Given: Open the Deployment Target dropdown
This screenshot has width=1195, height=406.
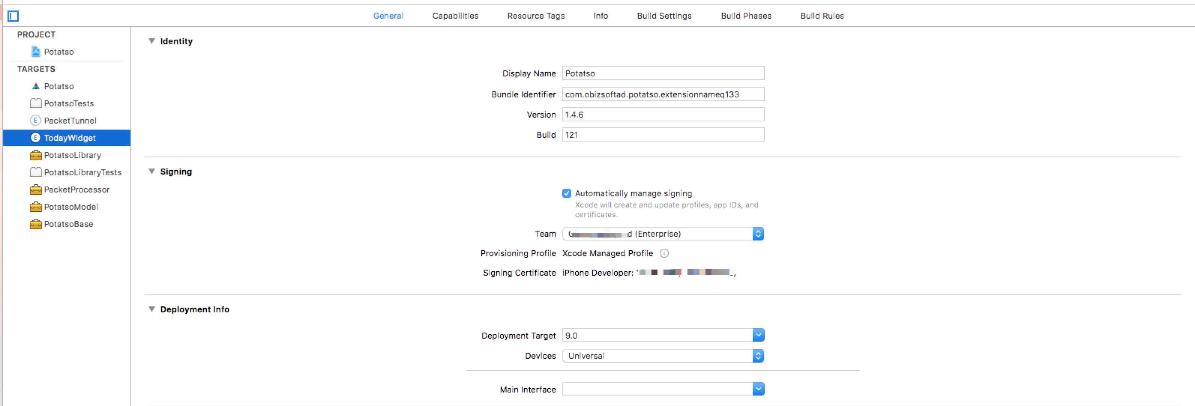Looking at the screenshot, I should 758,335.
